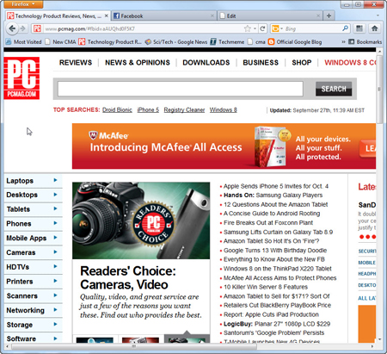The width and height of the screenshot is (387, 354).
Task: Click the Droid Bionic top search link
Action: point(117,110)
